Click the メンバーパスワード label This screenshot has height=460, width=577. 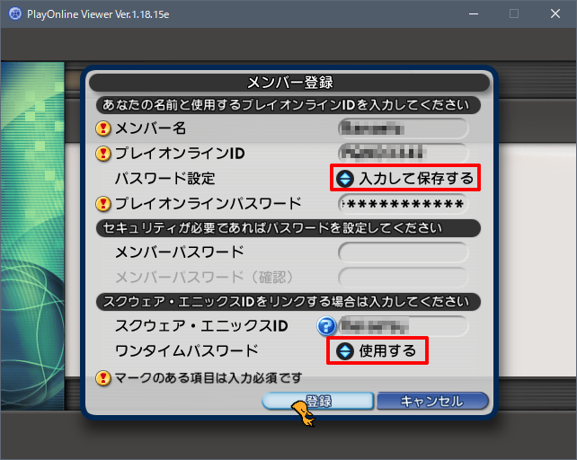[180, 252]
